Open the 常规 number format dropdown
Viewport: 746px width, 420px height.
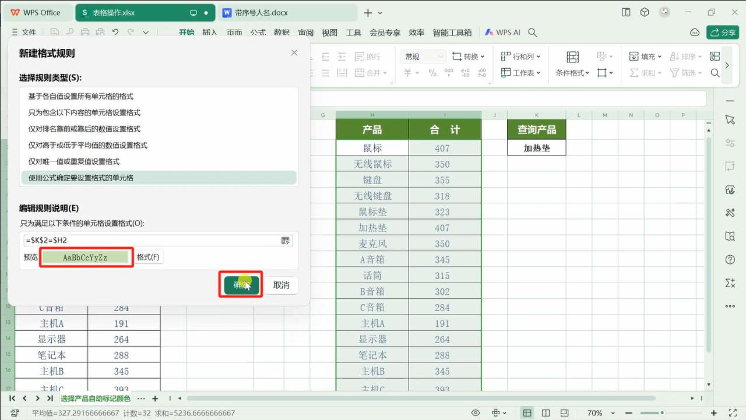(424, 57)
